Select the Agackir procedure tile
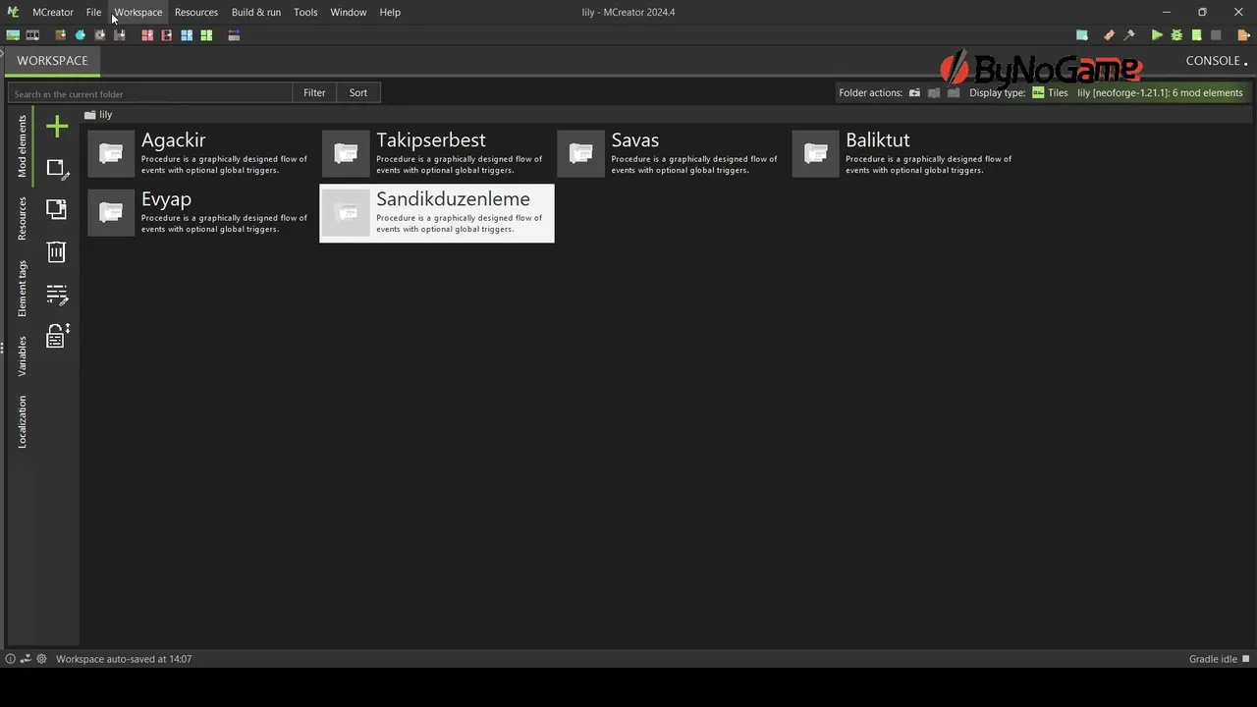Viewport: 1257px width, 707px height. [x=201, y=154]
